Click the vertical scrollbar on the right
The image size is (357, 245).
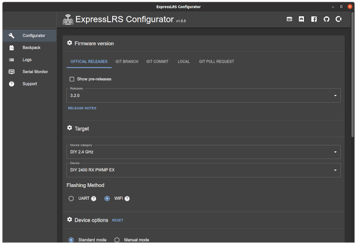coord(353,75)
